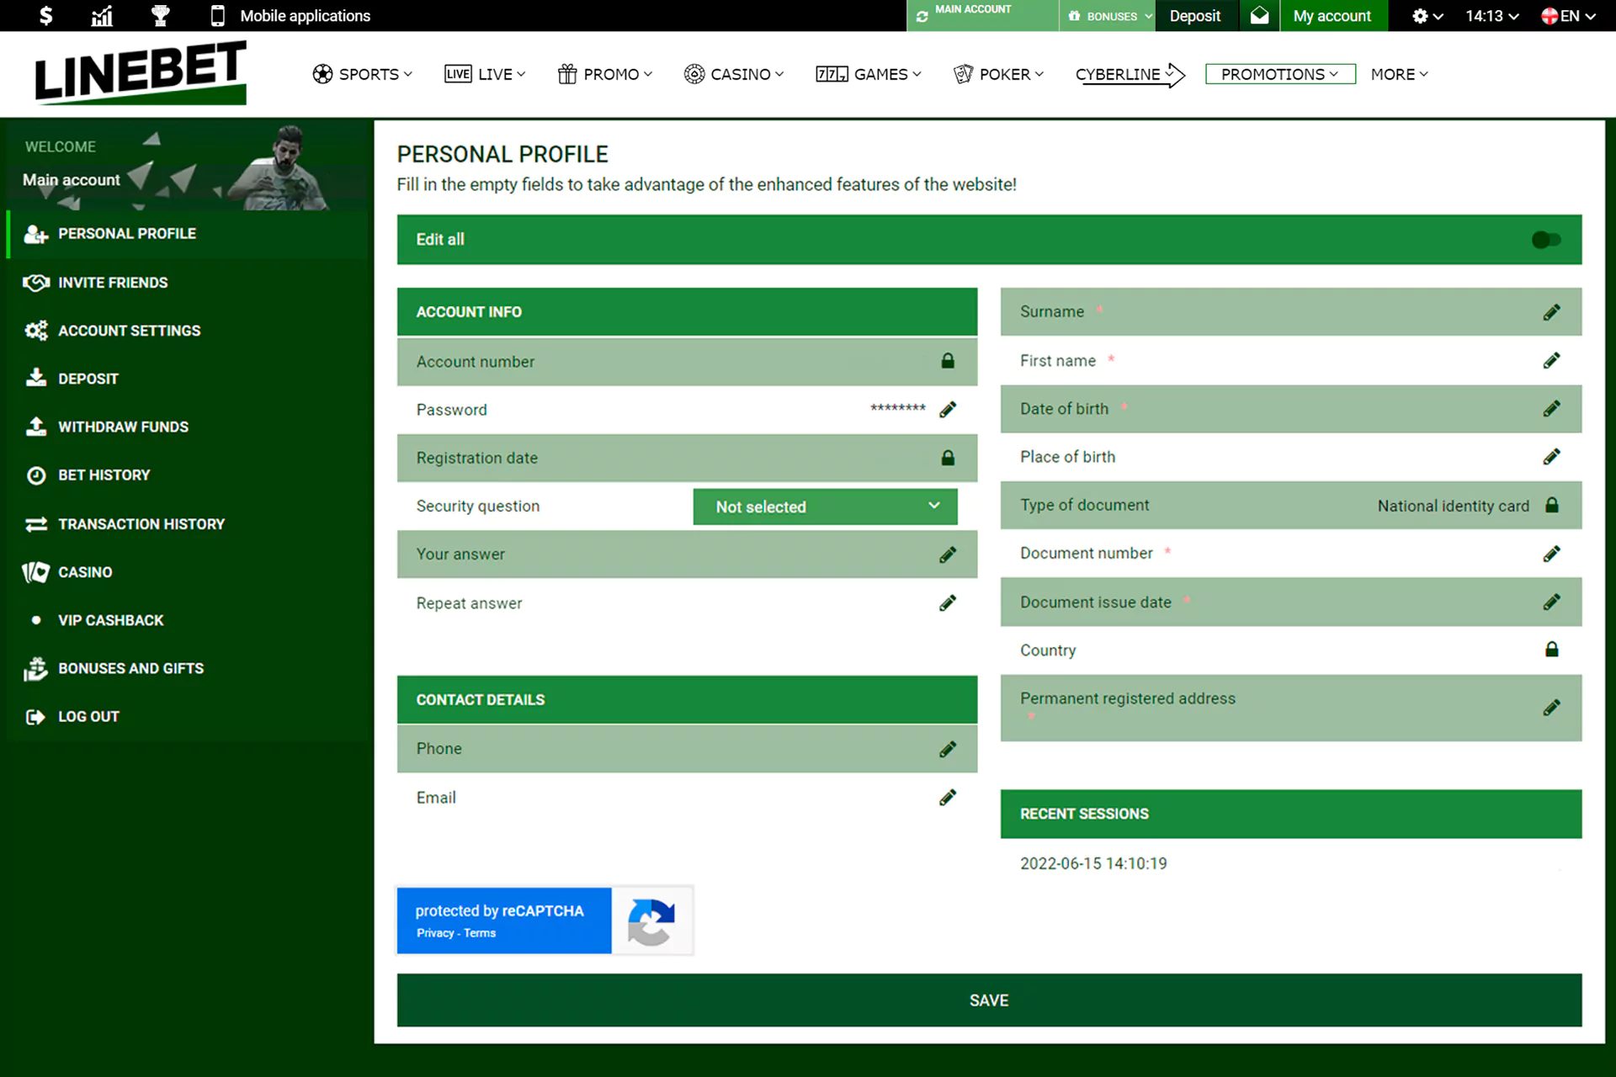Click the trophy icon in top bar
1616x1077 pixels.
coord(160,16)
